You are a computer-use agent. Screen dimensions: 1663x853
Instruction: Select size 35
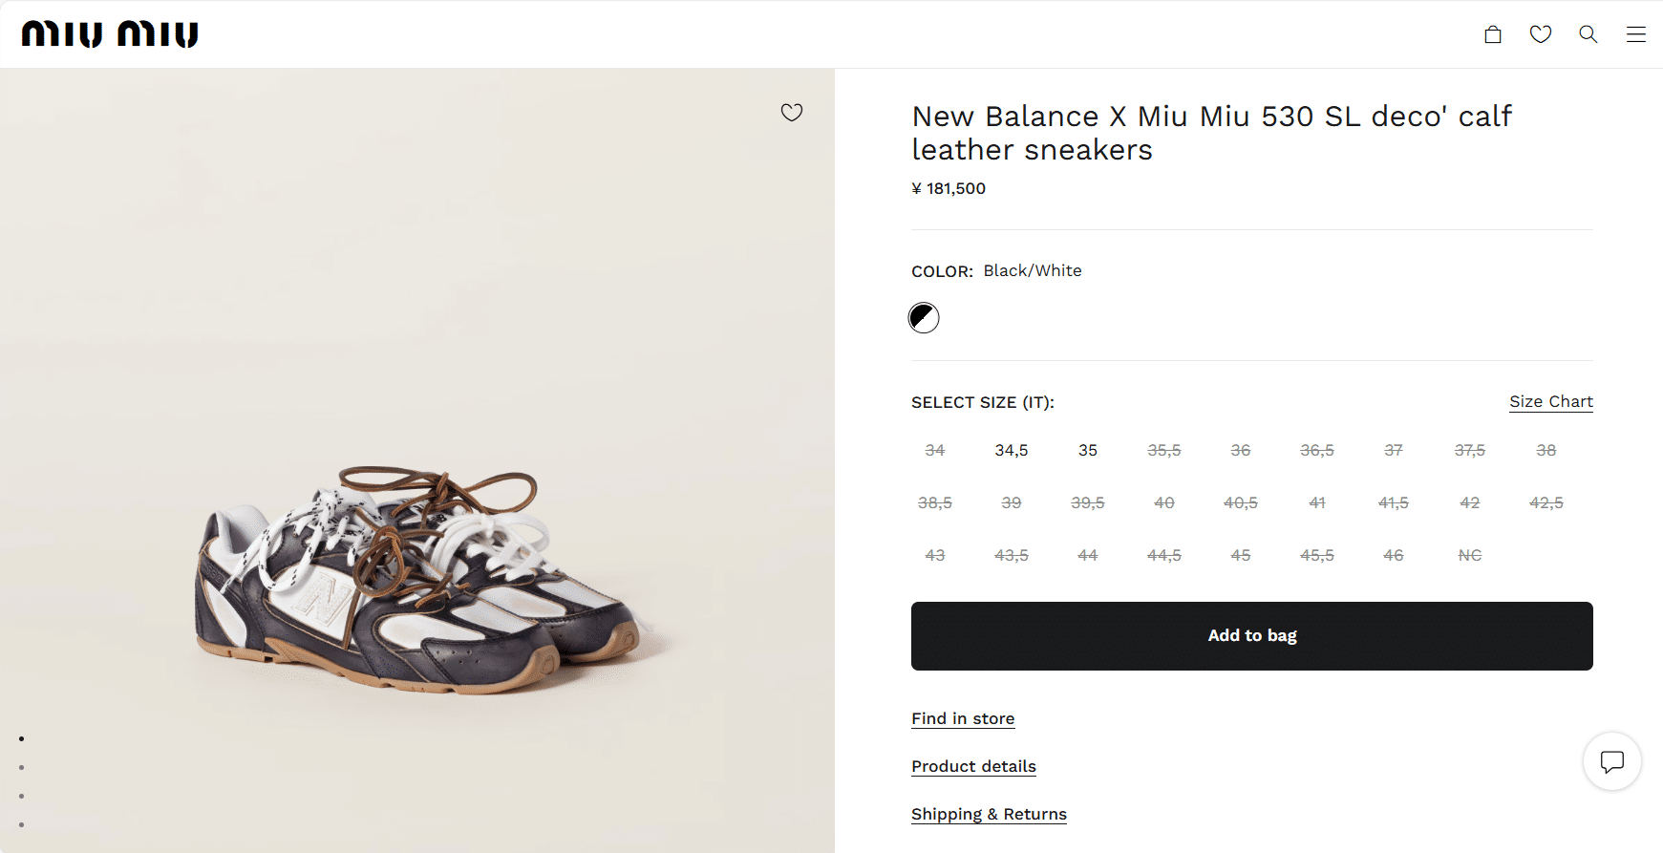tap(1088, 450)
